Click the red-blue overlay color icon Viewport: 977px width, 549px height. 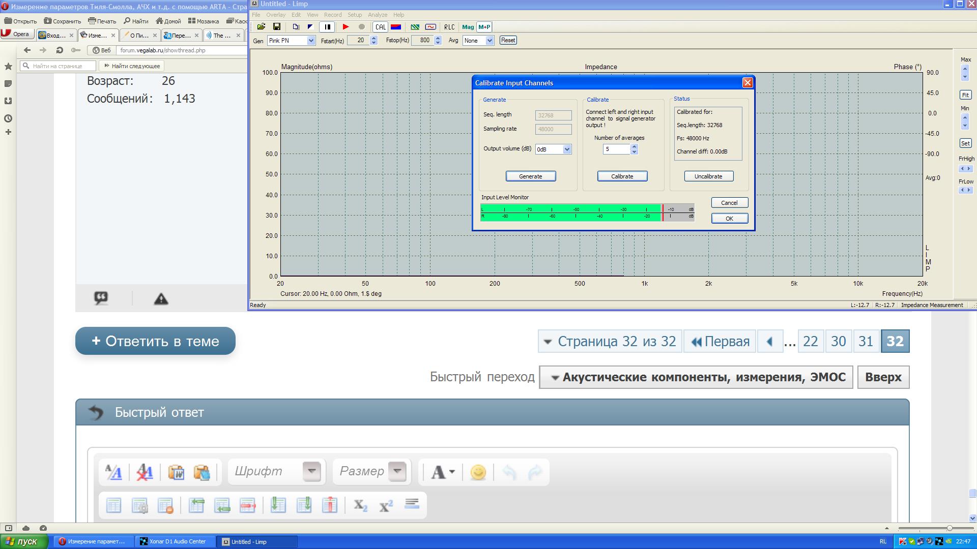[x=395, y=27]
